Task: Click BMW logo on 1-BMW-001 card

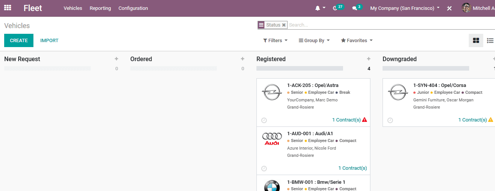Action: [272, 186]
